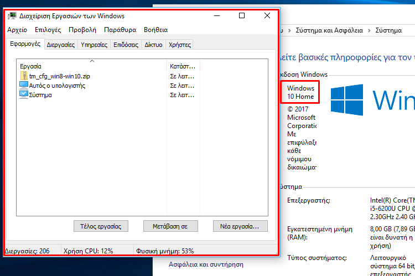
Task: Switch to the Επιδόσεις tab
Action: coord(126,45)
